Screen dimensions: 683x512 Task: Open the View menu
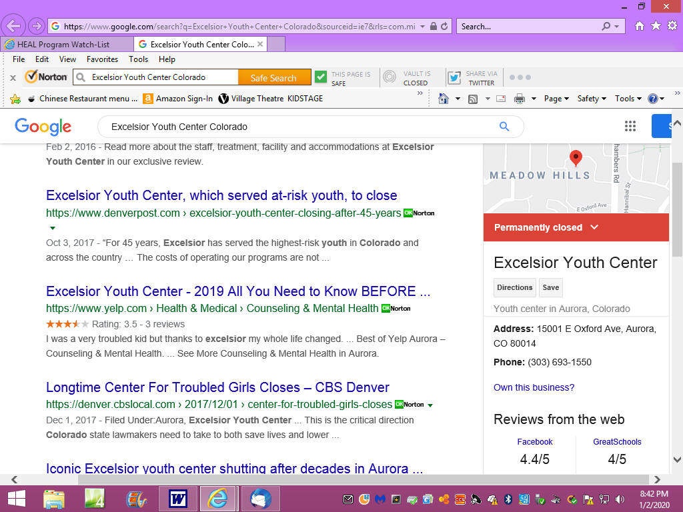(x=67, y=59)
